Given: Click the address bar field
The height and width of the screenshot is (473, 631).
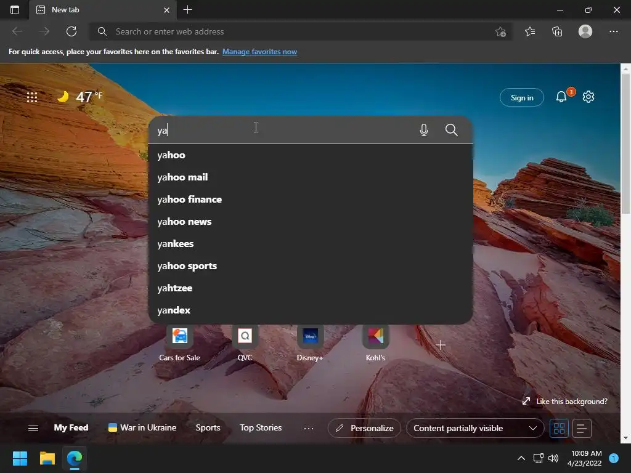Looking at the screenshot, I should [x=300, y=31].
